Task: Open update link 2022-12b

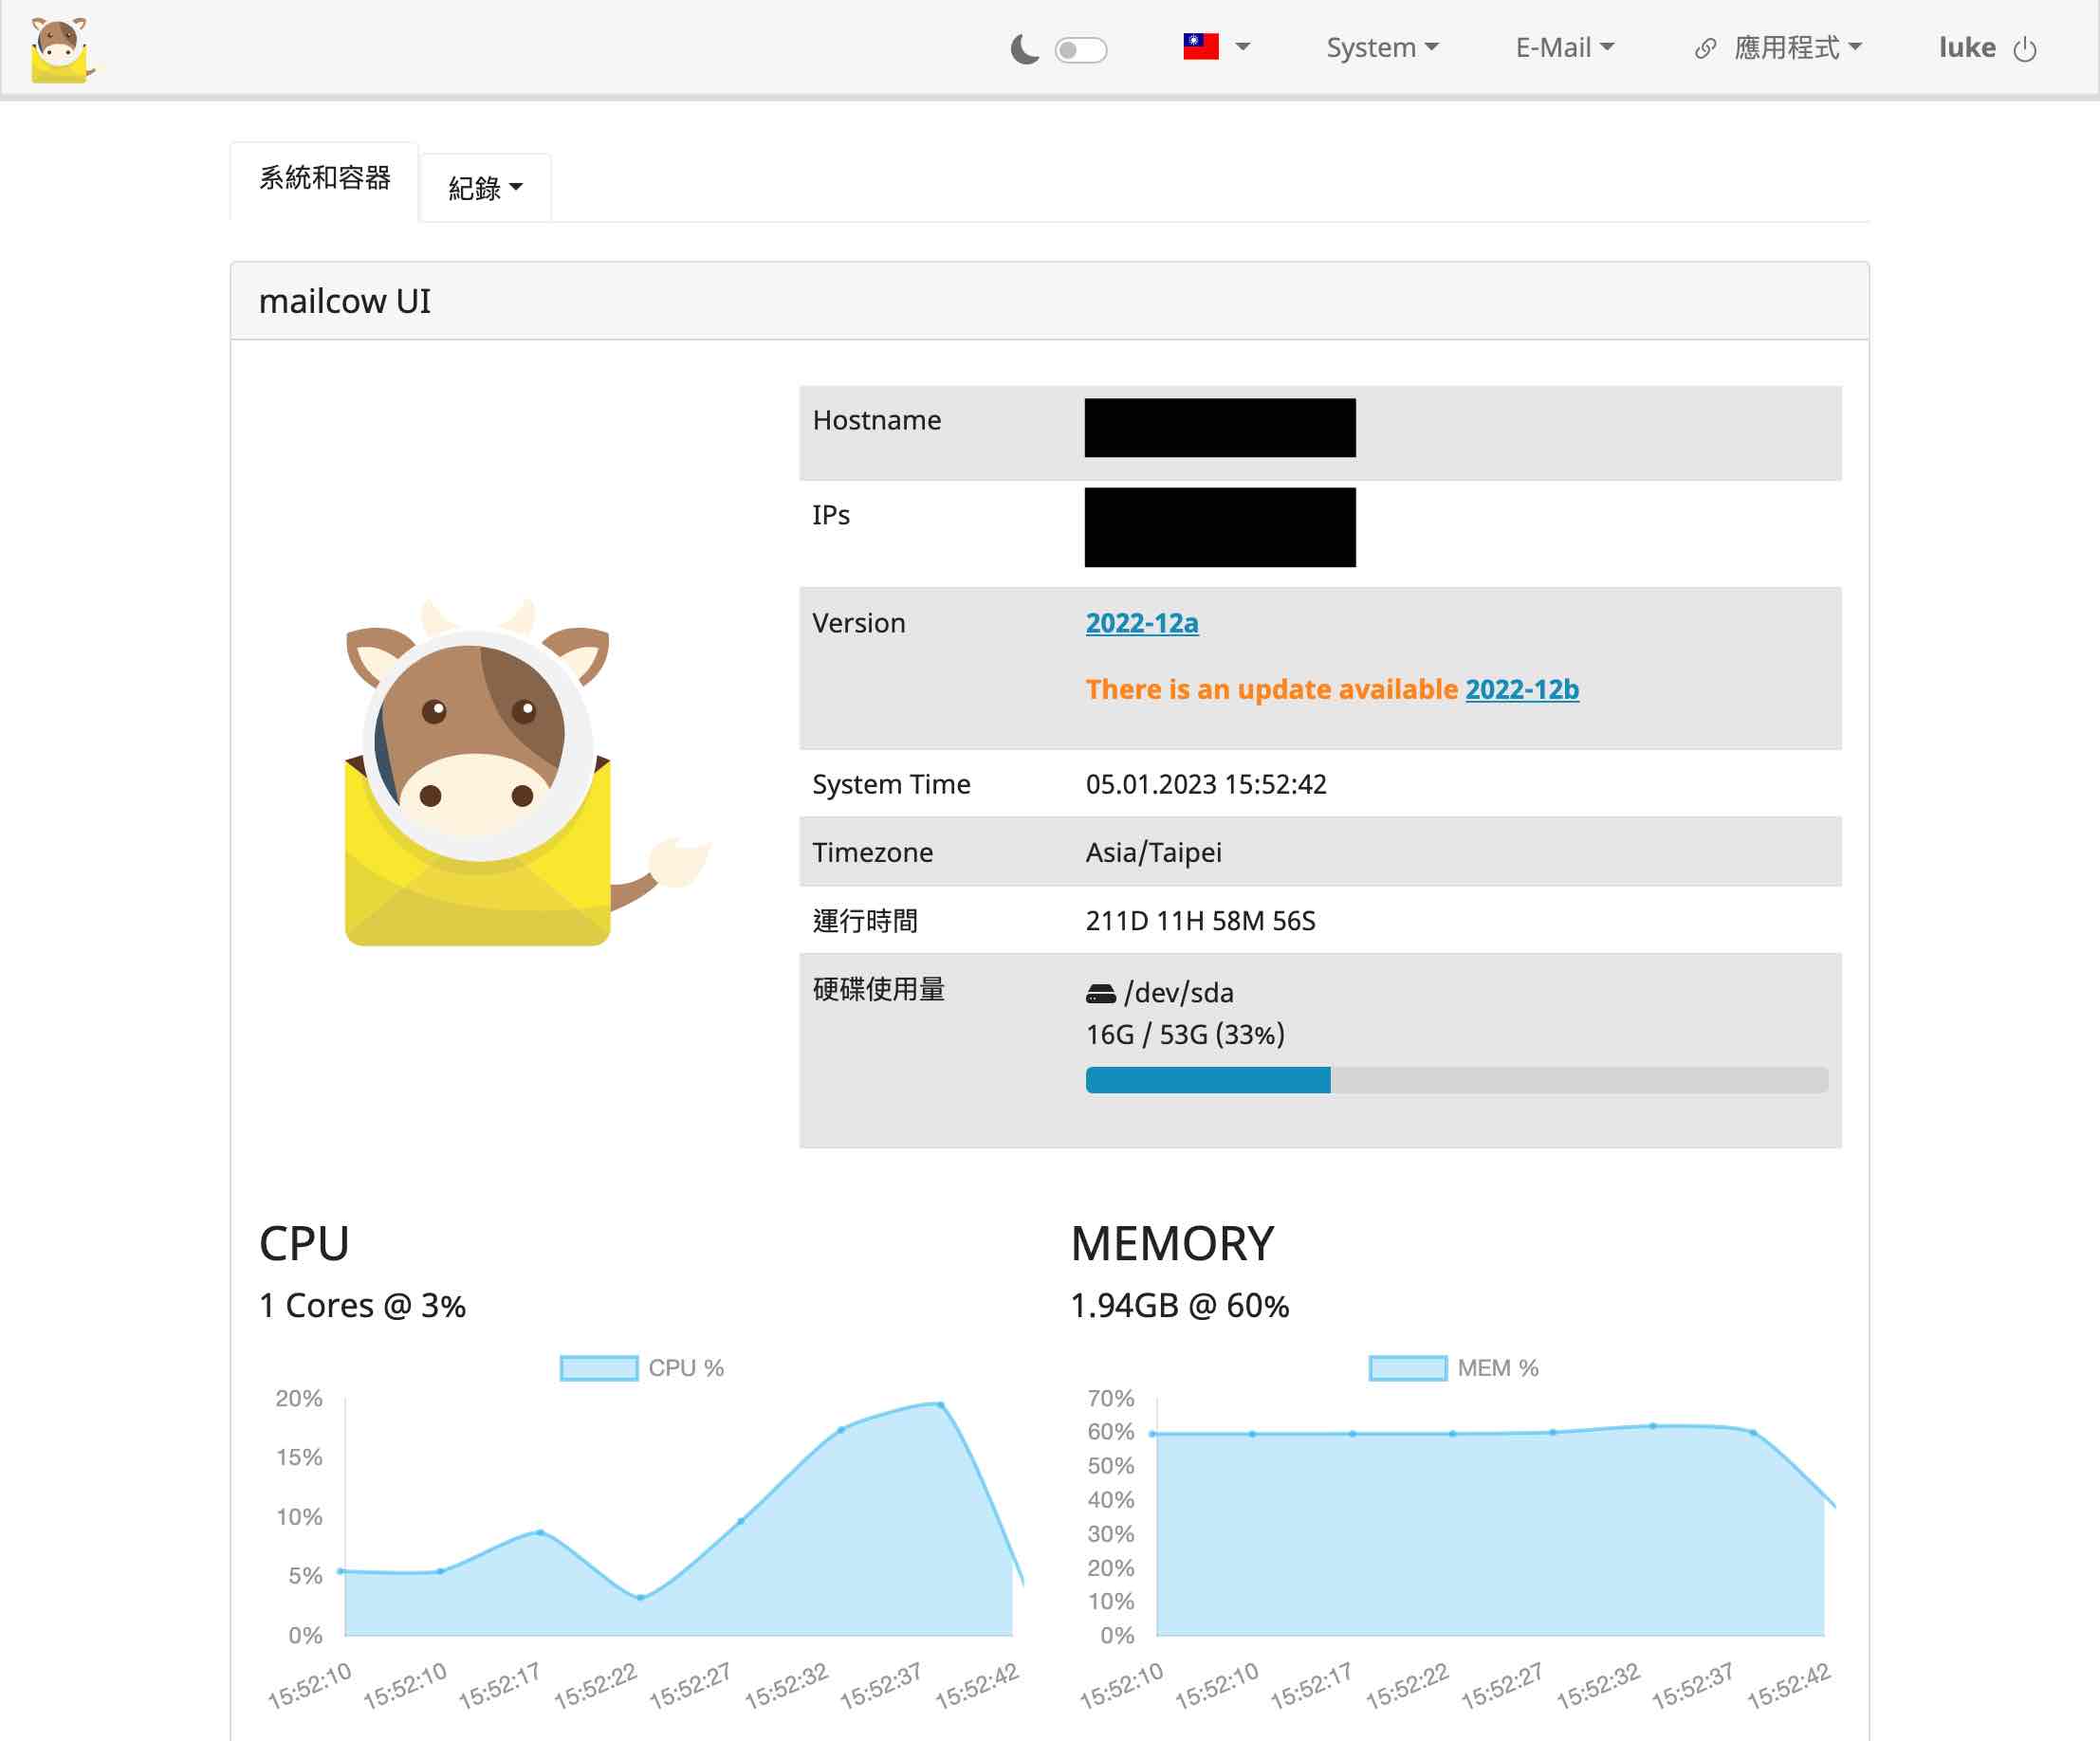Action: point(1522,689)
